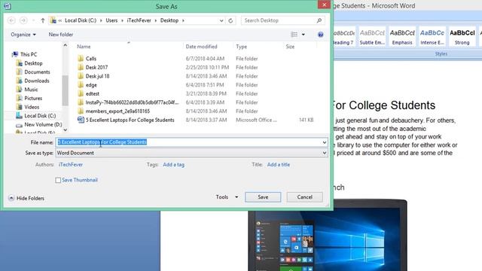Open File name dropdown arrow
This screenshot has height=271, width=482.
click(325, 142)
